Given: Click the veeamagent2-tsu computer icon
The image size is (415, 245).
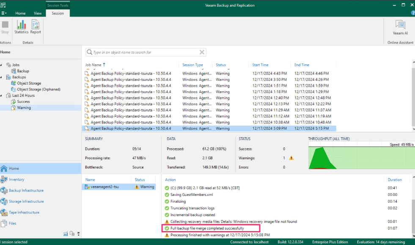Looking at the screenshot, I should [x=87, y=187].
